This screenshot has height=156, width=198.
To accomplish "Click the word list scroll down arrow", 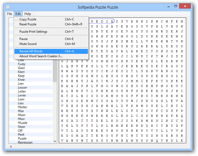I will (55, 141).
